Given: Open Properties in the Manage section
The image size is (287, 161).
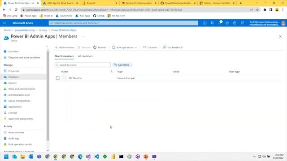Looking at the screenshot, I should coord(14,71).
